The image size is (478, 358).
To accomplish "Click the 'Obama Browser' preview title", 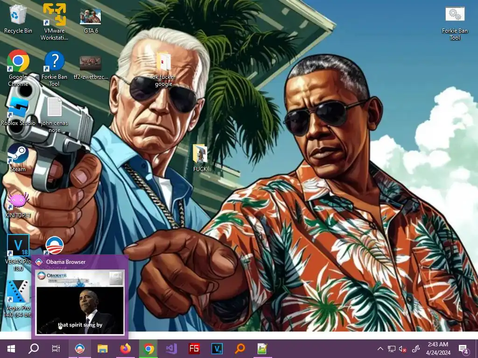I will coord(66,262).
